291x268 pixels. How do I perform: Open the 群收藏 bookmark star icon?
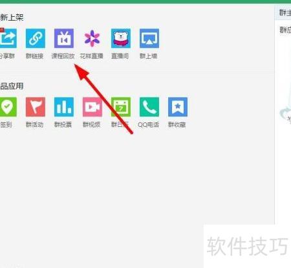click(178, 107)
